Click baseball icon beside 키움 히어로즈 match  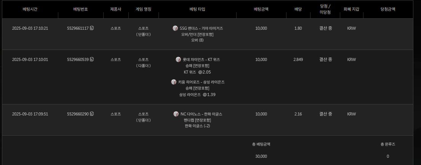[x=174, y=82]
